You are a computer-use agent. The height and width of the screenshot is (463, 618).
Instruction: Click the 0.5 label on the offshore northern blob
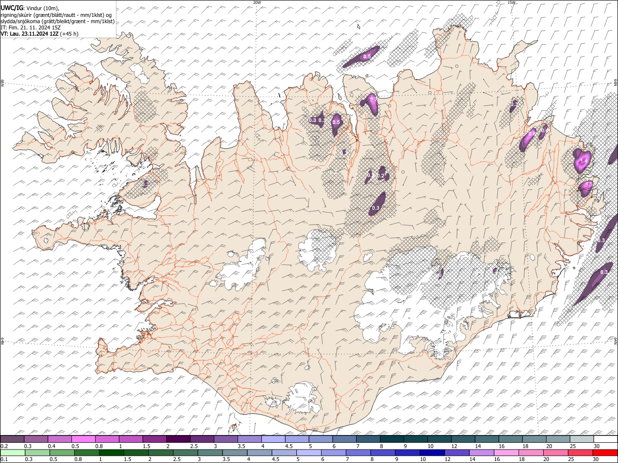point(367,57)
